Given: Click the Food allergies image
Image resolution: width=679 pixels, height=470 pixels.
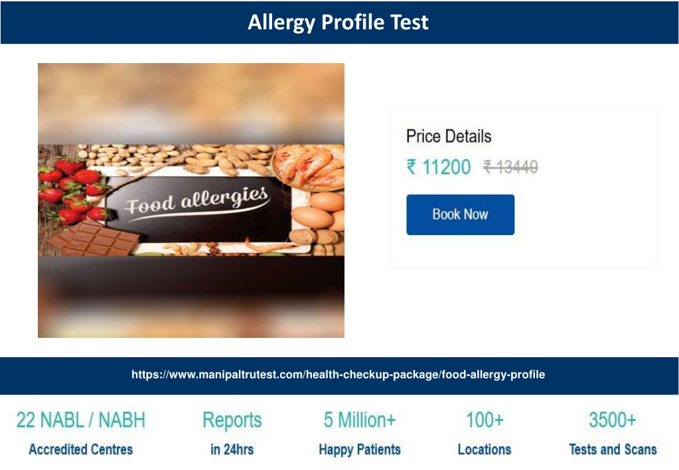Looking at the screenshot, I should tap(191, 200).
